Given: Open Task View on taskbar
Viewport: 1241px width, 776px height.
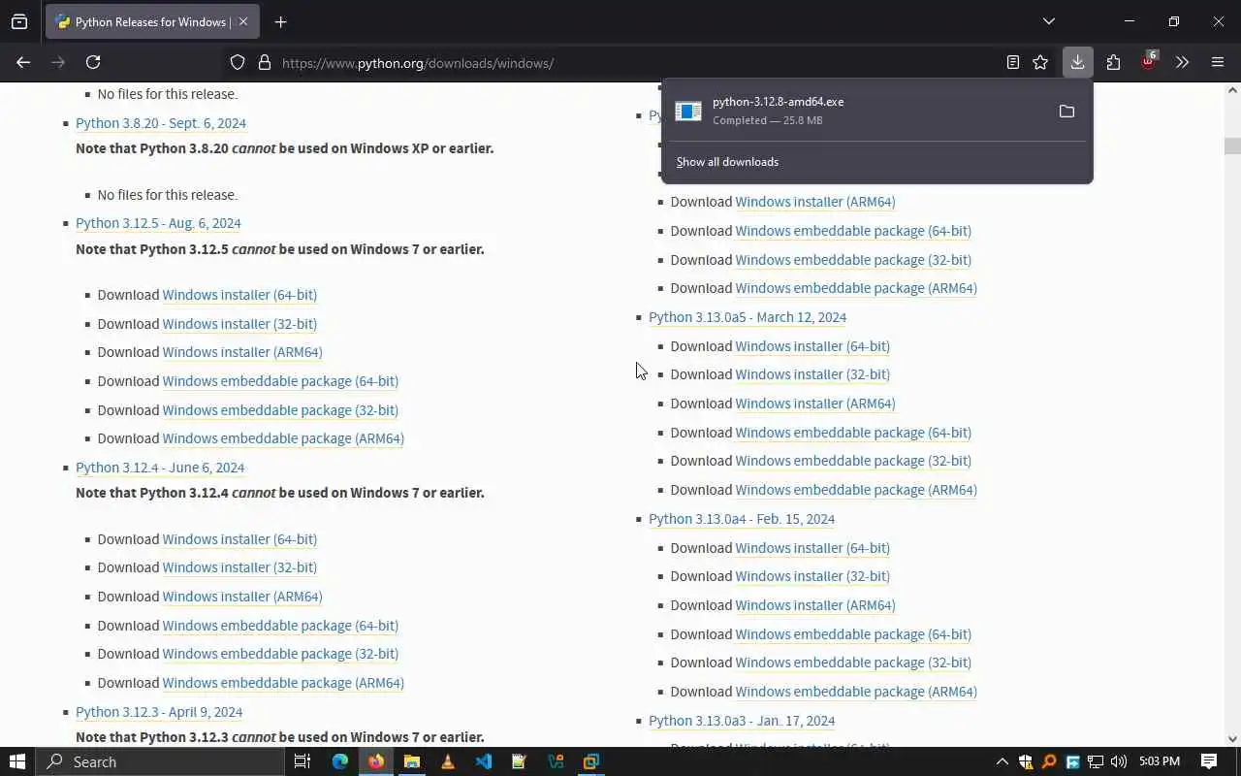Looking at the screenshot, I should coord(302,761).
